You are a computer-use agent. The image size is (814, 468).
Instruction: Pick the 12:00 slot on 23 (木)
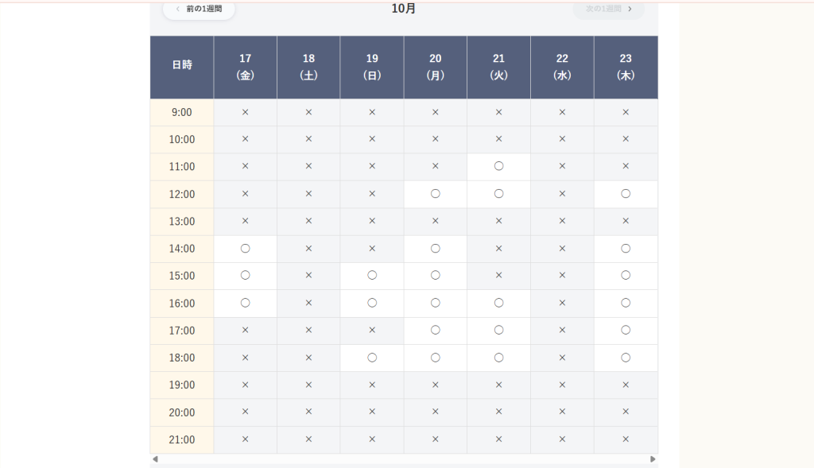(x=626, y=194)
